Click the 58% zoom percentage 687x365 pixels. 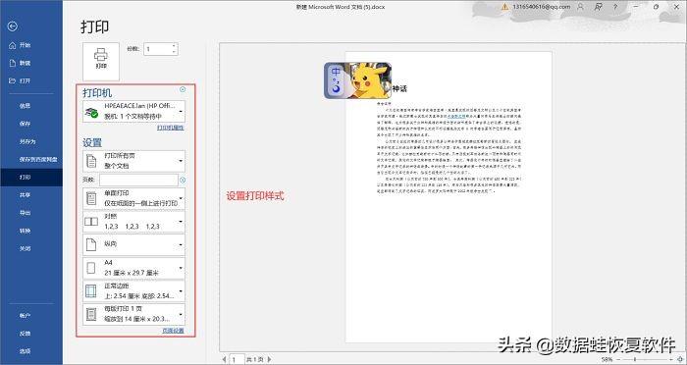click(x=607, y=360)
